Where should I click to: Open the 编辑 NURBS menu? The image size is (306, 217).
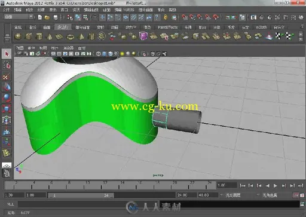click(124, 10)
